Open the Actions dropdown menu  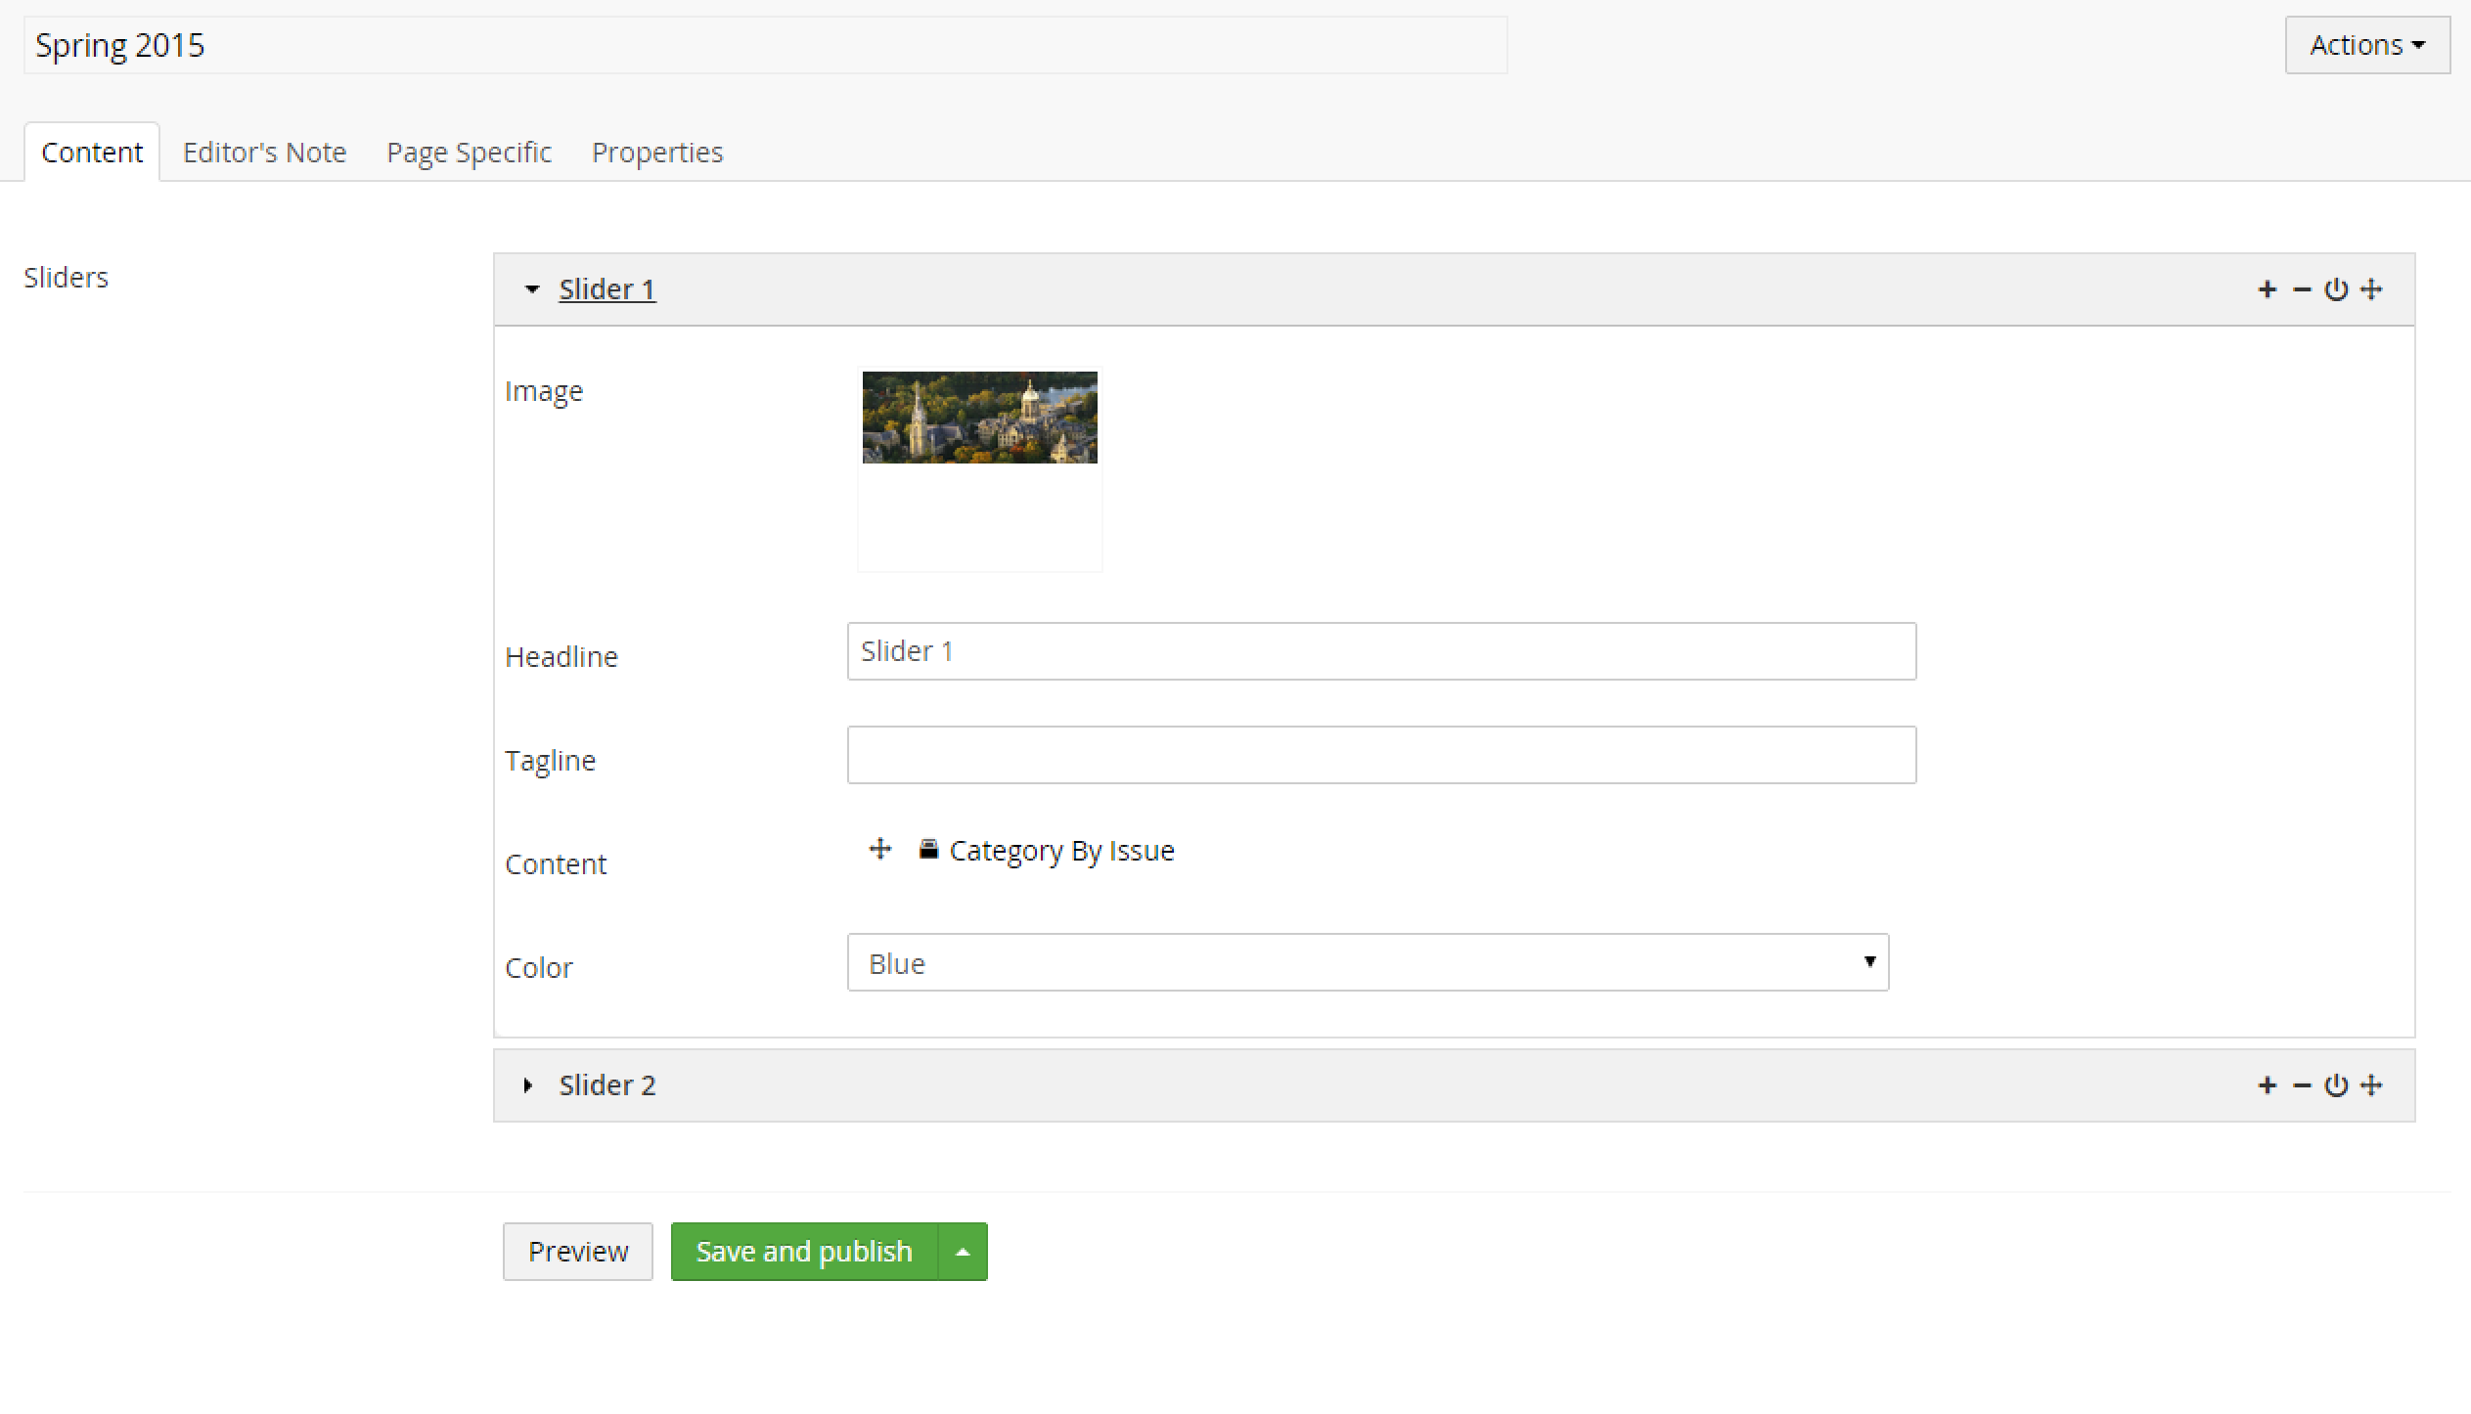click(2366, 45)
